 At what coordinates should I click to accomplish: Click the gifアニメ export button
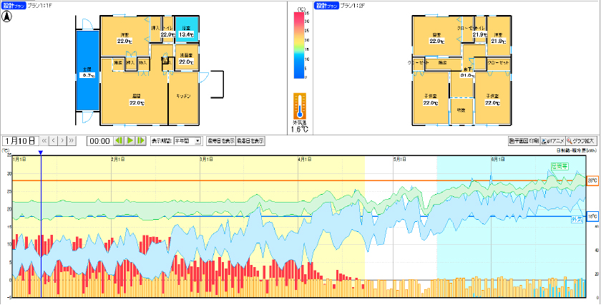pos(552,141)
